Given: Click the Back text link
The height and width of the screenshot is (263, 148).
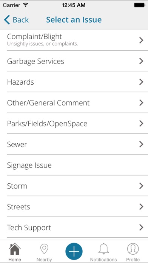Looking at the screenshot, I should point(21,20).
